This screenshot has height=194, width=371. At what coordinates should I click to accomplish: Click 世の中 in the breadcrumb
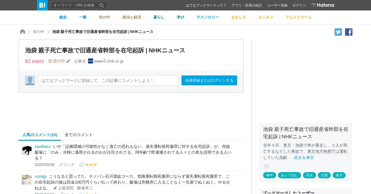[x=39, y=32]
